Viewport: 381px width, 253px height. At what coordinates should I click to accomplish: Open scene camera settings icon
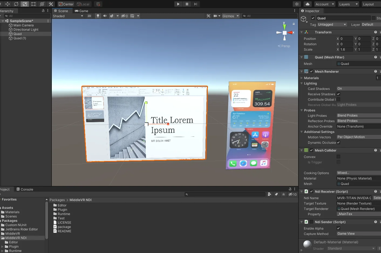tap(215, 16)
